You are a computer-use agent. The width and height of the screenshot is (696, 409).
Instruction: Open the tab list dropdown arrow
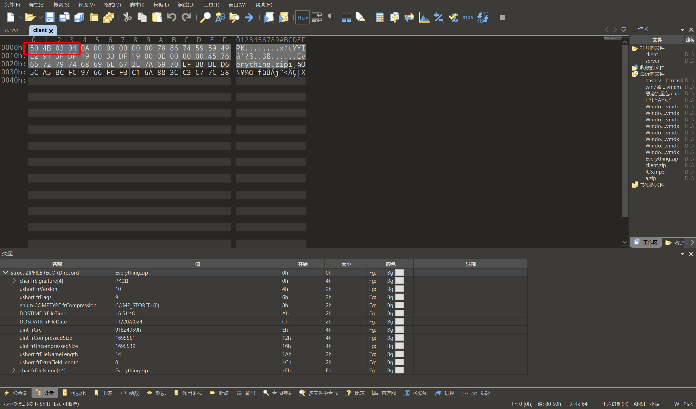pyautogui.click(x=624, y=30)
